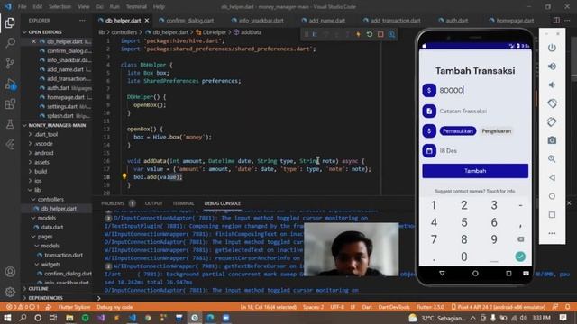Click Pixel 4 API device selector

[498, 307]
